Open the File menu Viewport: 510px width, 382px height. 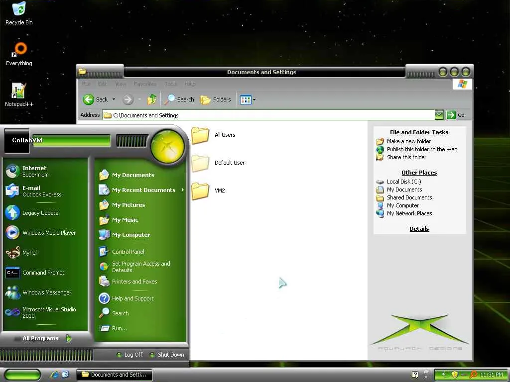pyautogui.click(x=86, y=84)
